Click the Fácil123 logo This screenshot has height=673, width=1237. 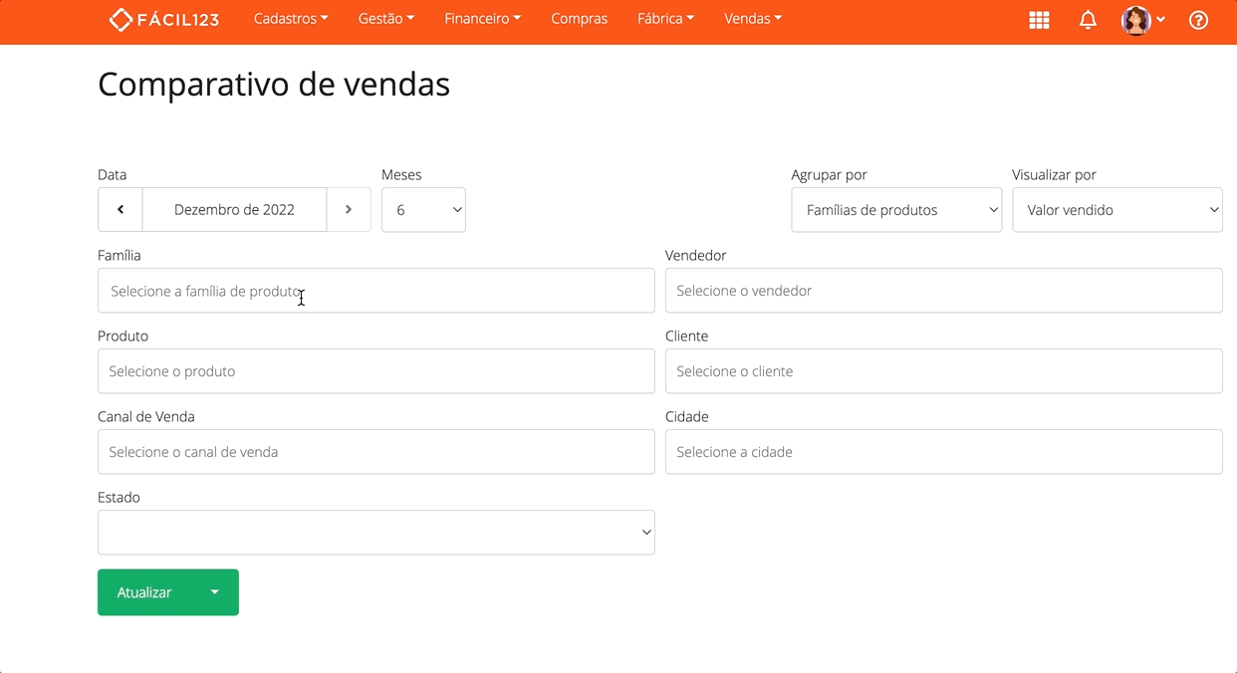(x=164, y=19)
